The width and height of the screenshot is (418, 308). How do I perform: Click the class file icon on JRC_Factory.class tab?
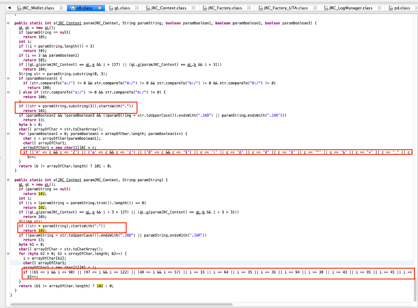point(205,8)
